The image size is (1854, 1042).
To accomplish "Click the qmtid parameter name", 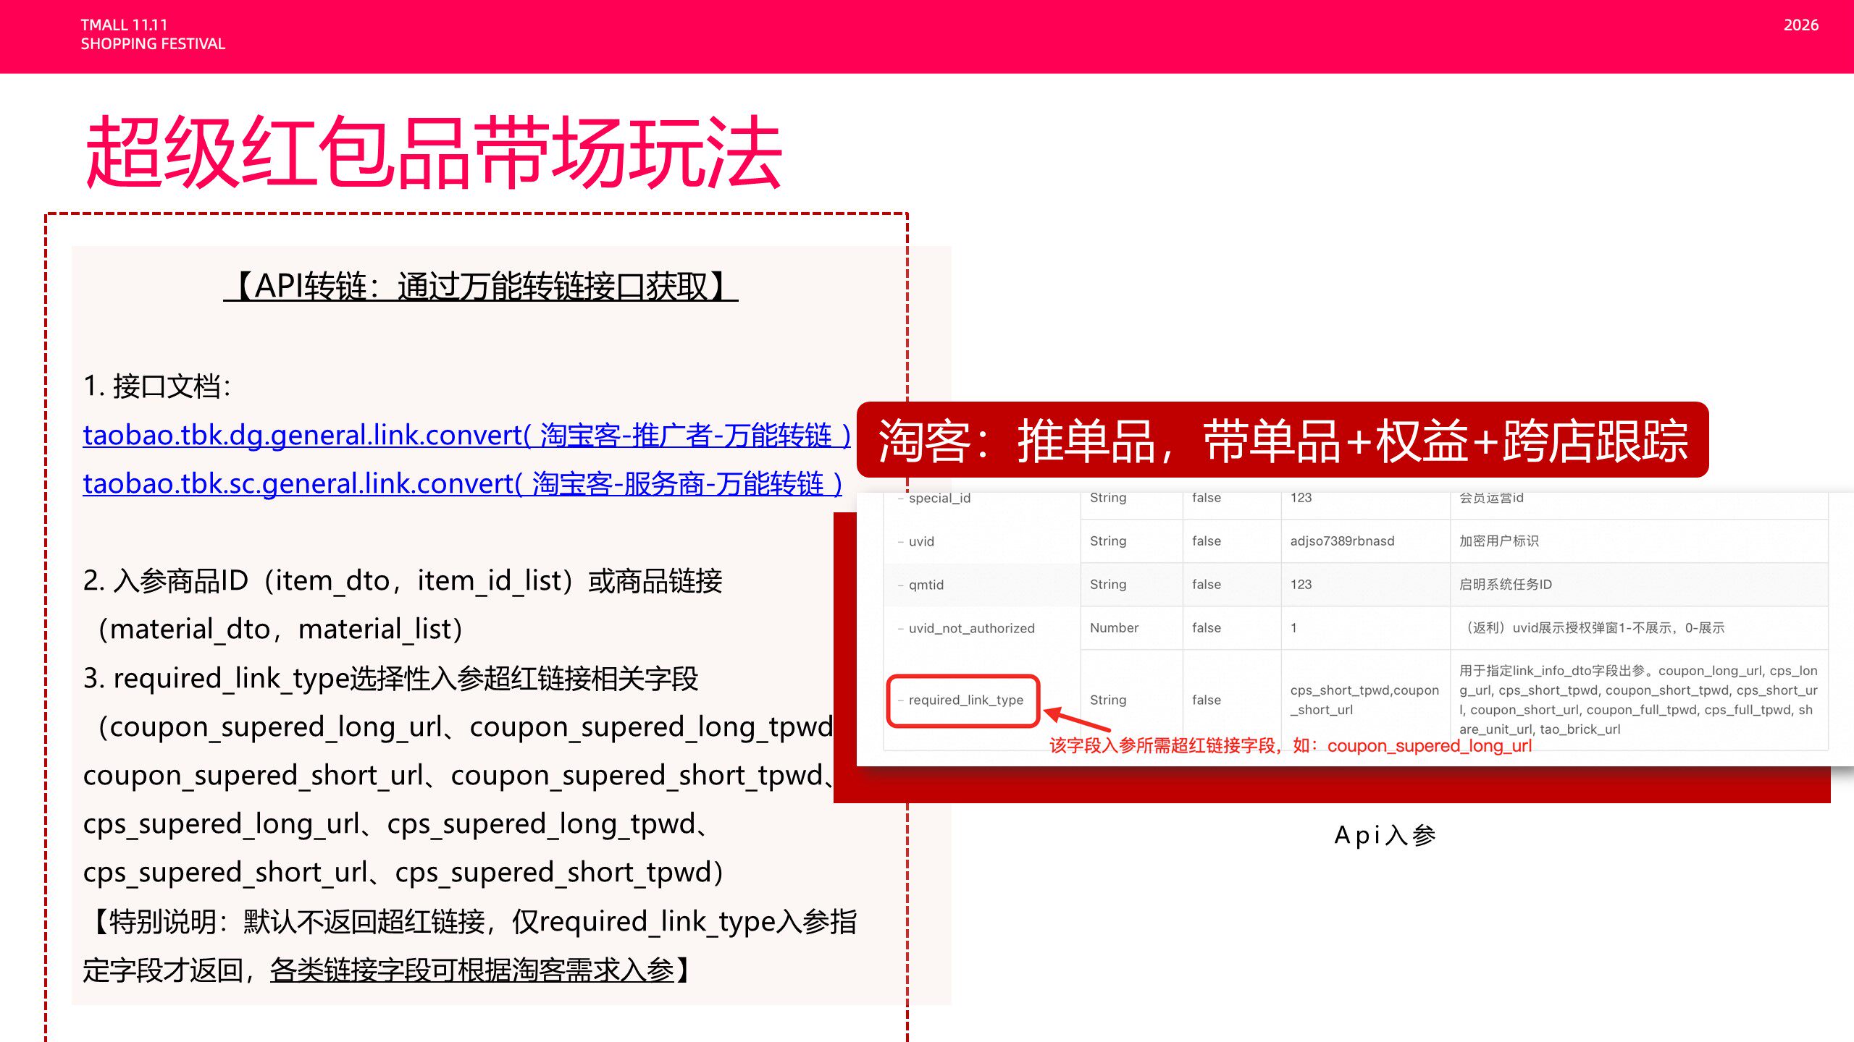I will point(926,585).
